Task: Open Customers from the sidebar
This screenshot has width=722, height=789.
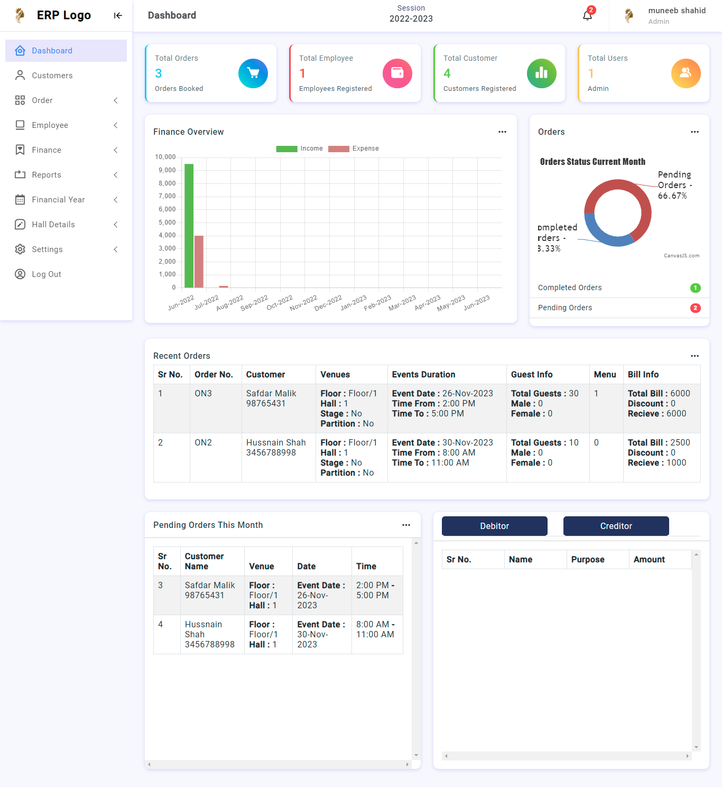Action: (x=52, y=76)
